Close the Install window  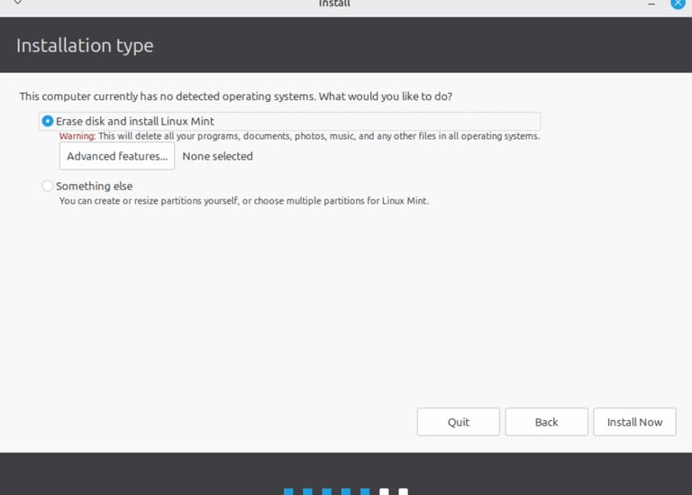678,4
